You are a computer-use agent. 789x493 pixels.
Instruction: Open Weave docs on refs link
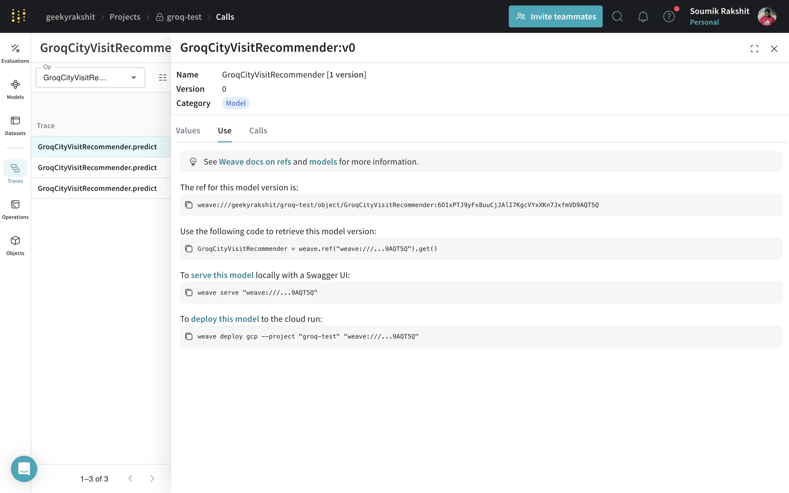255,162
